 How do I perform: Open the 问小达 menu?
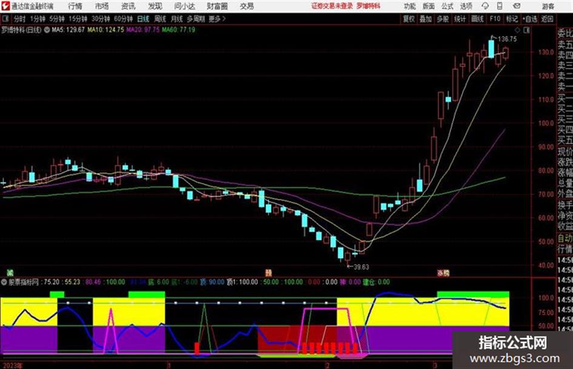184,6
